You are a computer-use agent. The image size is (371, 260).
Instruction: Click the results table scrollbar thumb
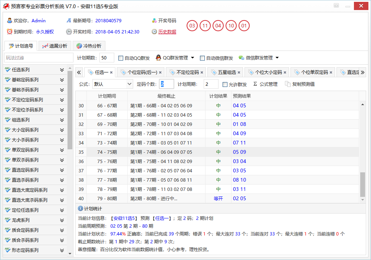pos(362,185)
